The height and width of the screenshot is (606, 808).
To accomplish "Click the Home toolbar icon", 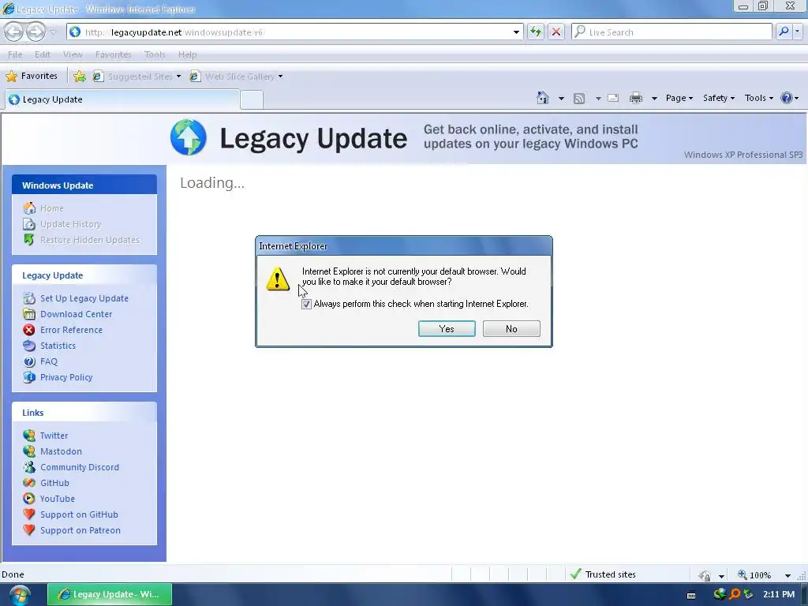I will click(x=543, y=98).
